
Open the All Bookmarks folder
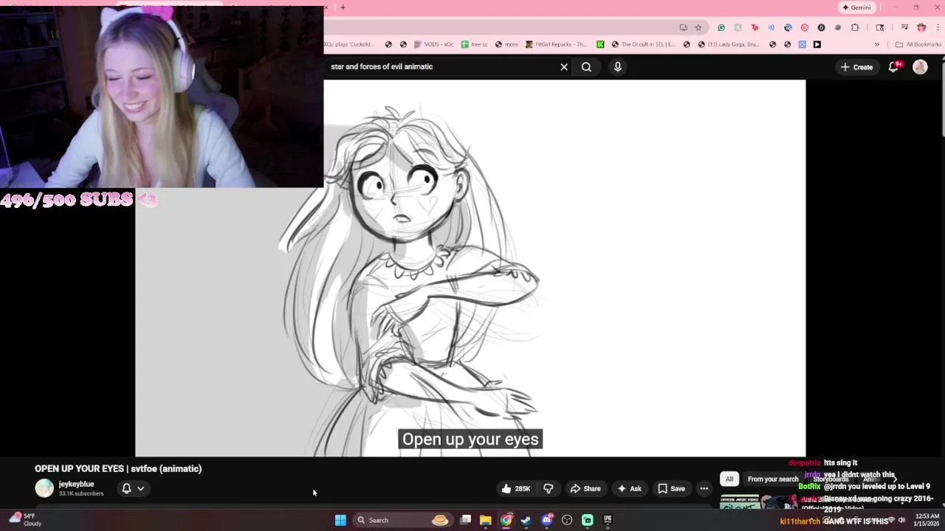[918, 44]
